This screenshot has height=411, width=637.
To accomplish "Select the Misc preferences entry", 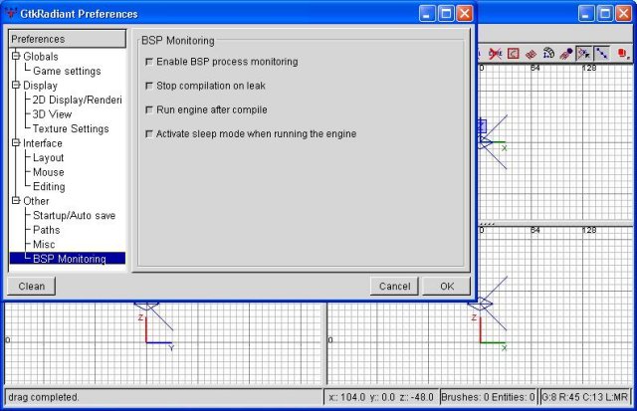I will tap(44, 244).
